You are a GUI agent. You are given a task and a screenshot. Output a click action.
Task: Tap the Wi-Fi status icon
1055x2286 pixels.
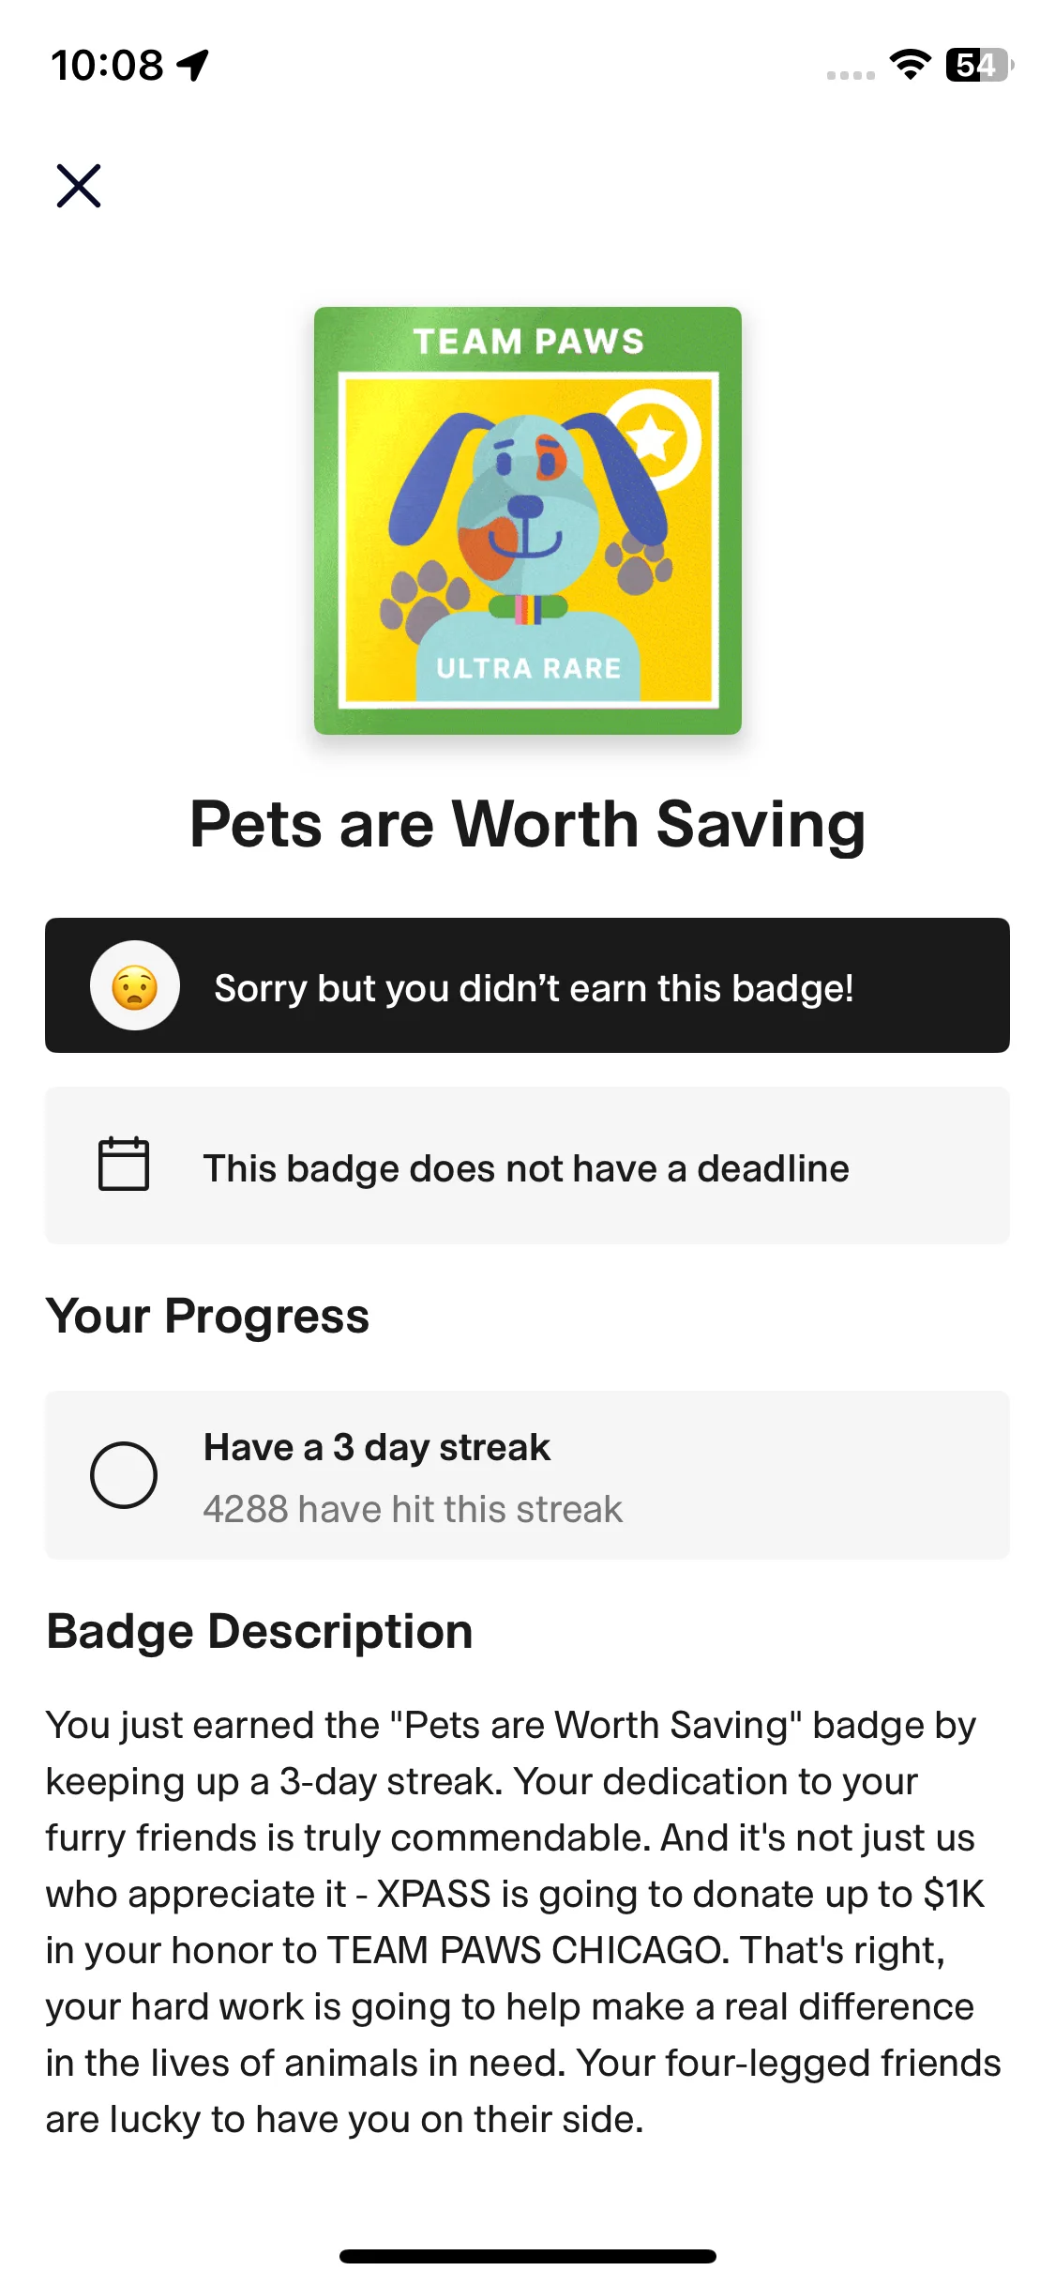click(x=910, y=65)
